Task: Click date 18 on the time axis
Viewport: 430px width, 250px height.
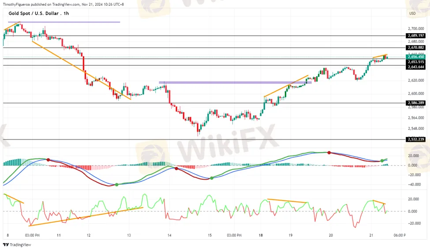Action: pyautogui.click(x=261, y=235)
